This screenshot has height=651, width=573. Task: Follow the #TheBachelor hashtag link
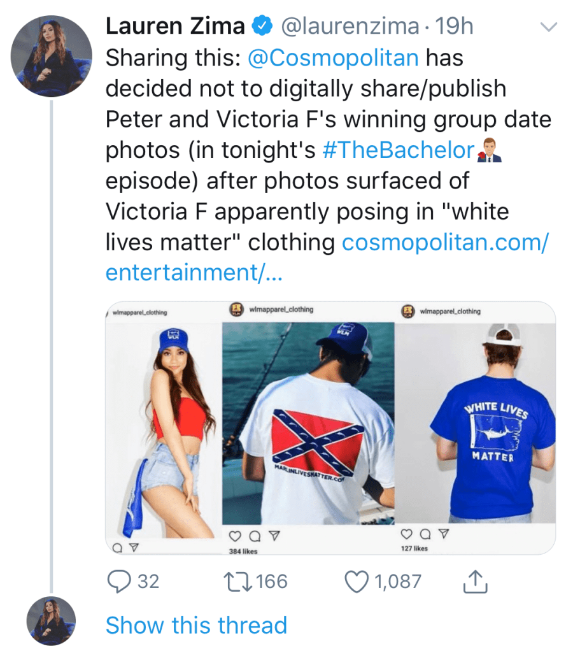tap(399, 150)
